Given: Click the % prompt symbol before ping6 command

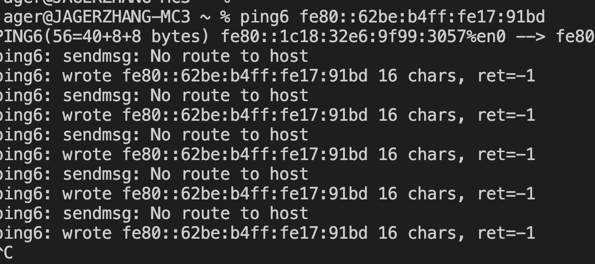Looking at the screenshot, I should click(225, 17).
